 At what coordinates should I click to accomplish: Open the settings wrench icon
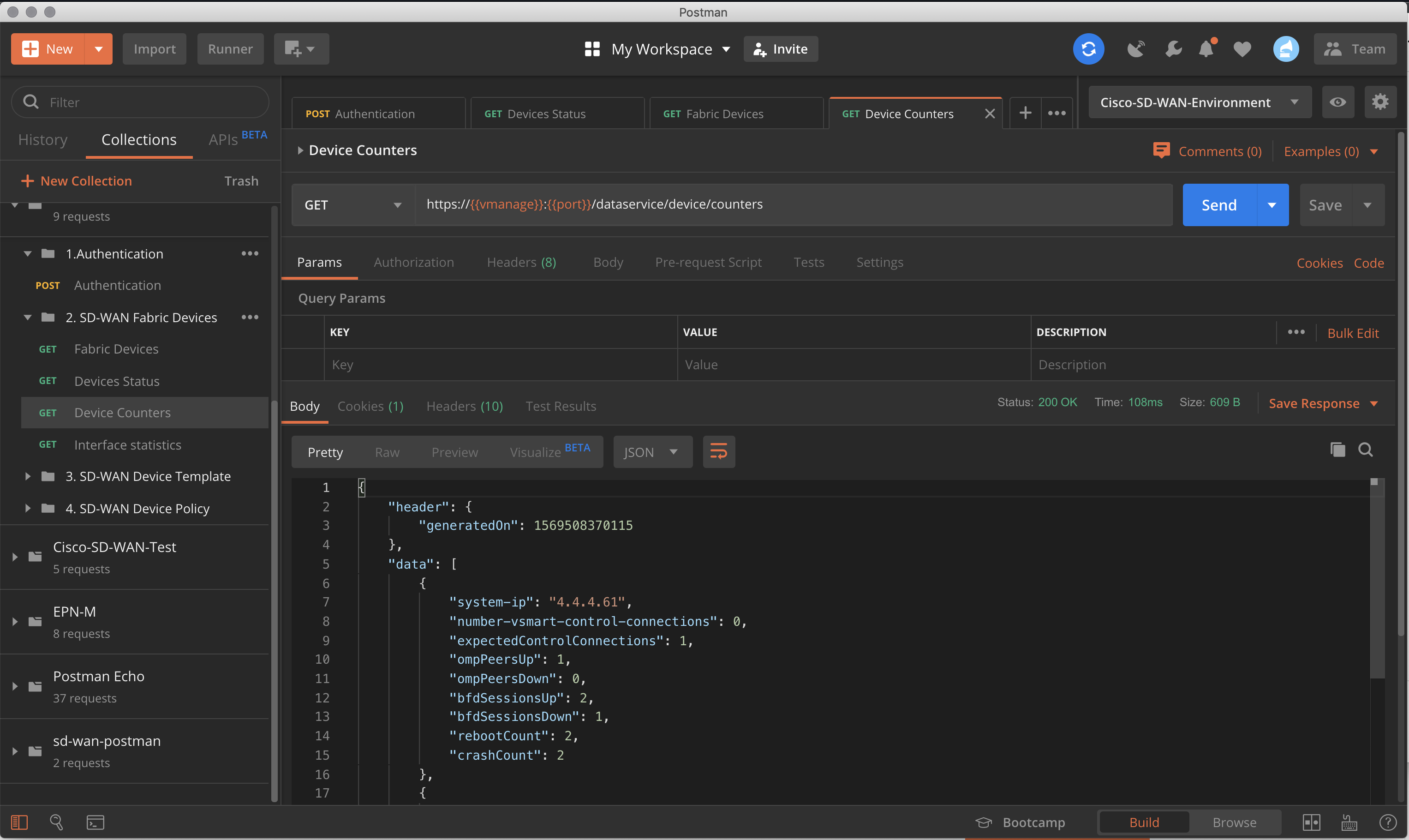click(1173, 49)
